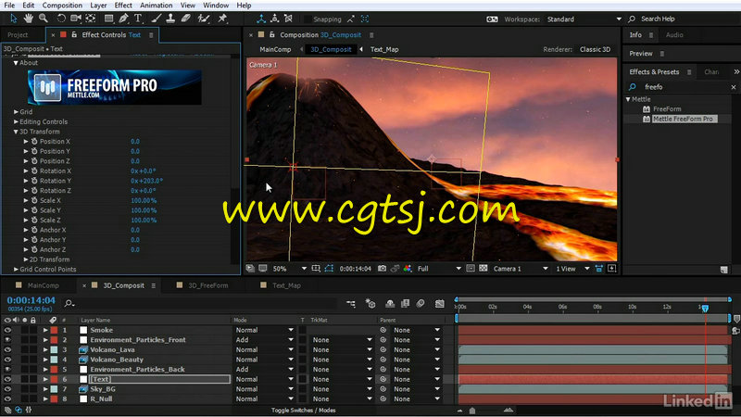The width and height of the screenshot is (741, 417).
Task: Select the Clone Stamp tool
Action: coord(170,19)
